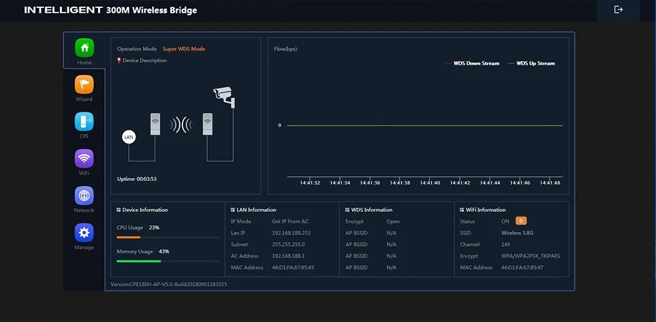Open the Wizard setup icon
656x322 pixels.
click(84, 84)
